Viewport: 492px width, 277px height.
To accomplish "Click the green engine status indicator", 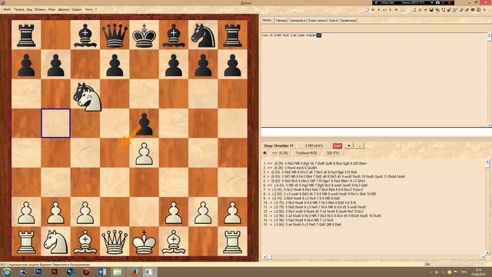I will (264, 153).
